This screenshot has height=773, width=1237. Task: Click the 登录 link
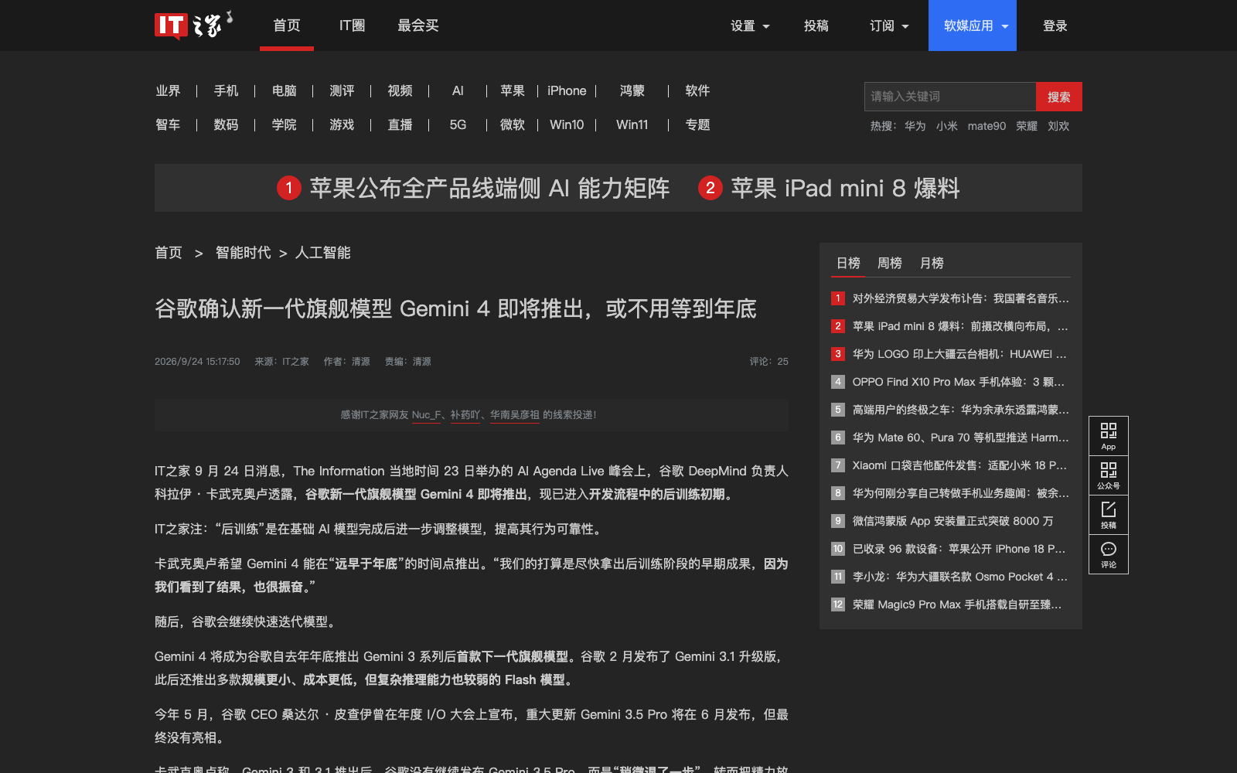point(1055,26)
